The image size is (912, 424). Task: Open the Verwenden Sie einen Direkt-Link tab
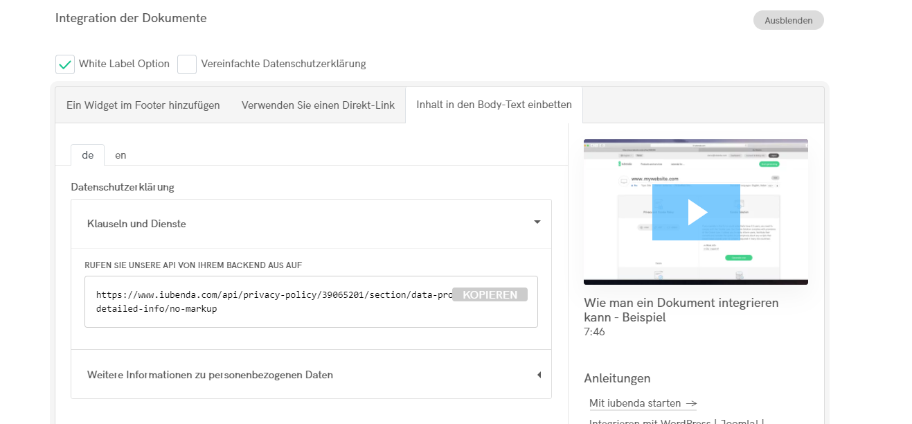[318, 105]
